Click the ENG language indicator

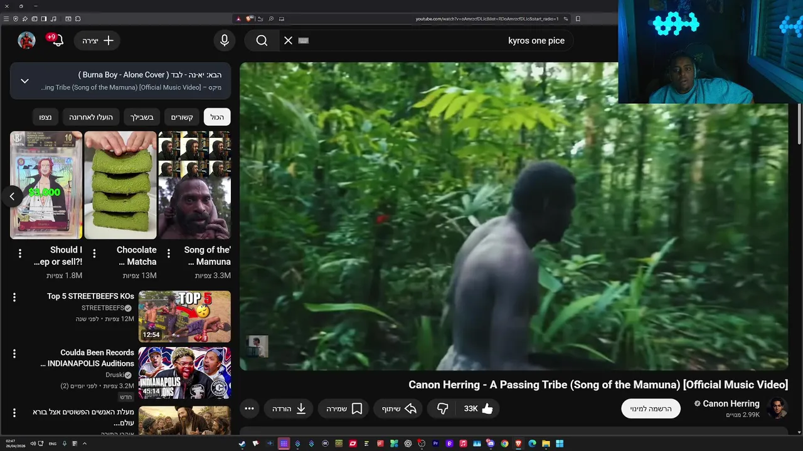click(53, 443)
